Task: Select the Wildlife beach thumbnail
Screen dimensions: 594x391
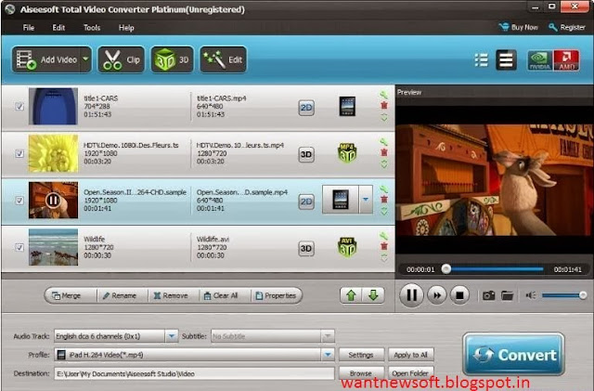Action: tap(54, 247)
